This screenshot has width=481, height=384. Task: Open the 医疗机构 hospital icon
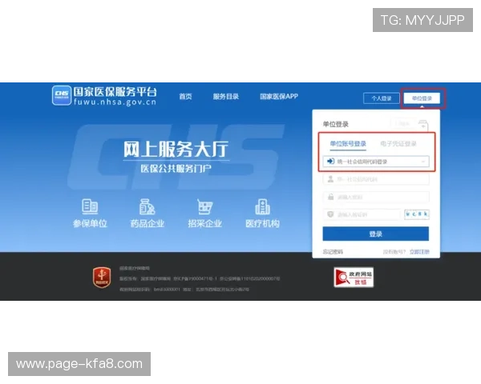coord(263,206)
